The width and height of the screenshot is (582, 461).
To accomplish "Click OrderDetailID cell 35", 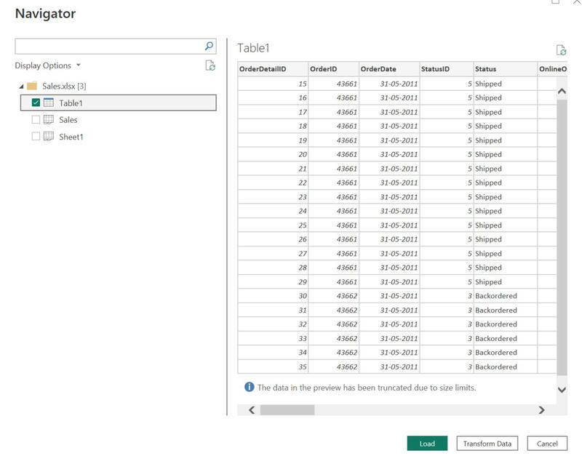I will click(x=273, y=366).
